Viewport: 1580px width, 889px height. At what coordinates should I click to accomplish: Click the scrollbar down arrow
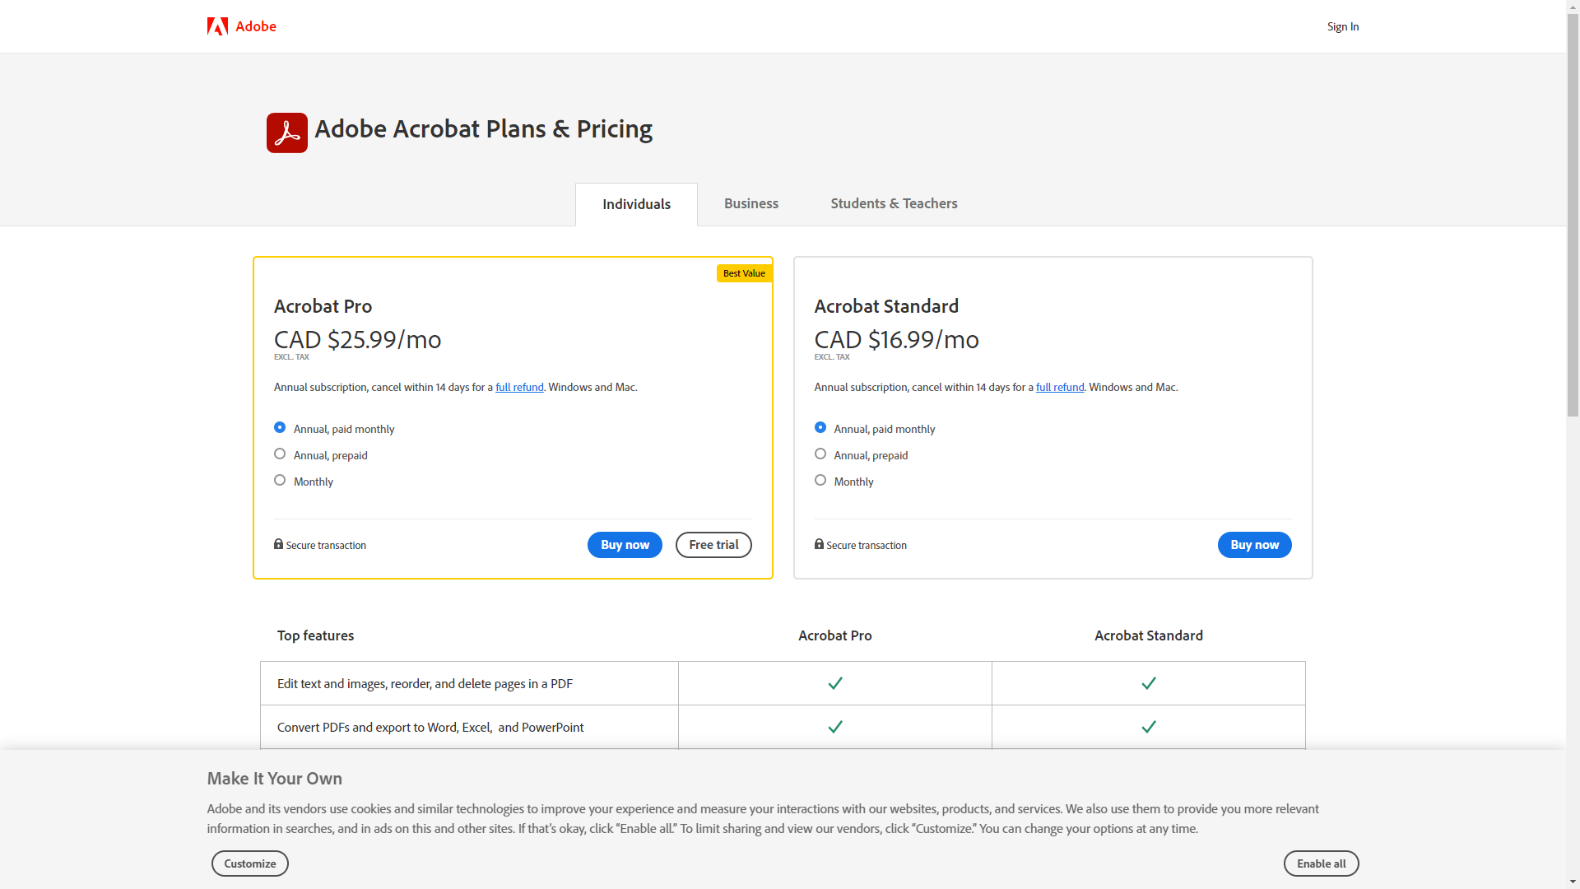click(1573, 882)
